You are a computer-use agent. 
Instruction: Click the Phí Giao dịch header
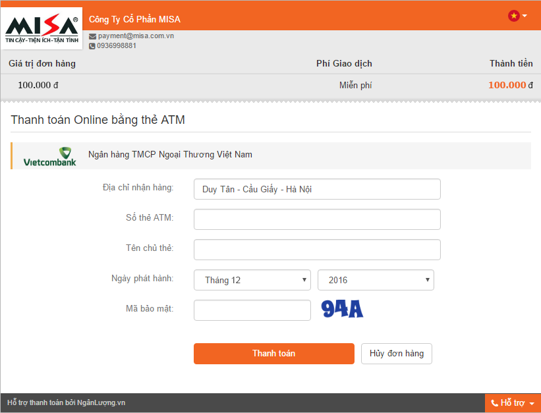point(344,63)
